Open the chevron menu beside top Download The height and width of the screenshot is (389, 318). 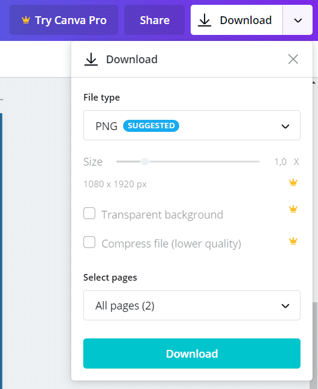point(298,20)
